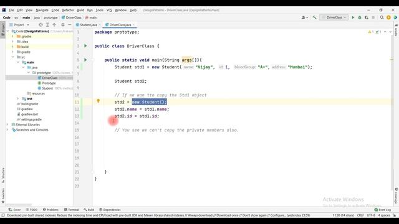
Task: Open the Problems tool window tab
Action: tap(50, 210)
